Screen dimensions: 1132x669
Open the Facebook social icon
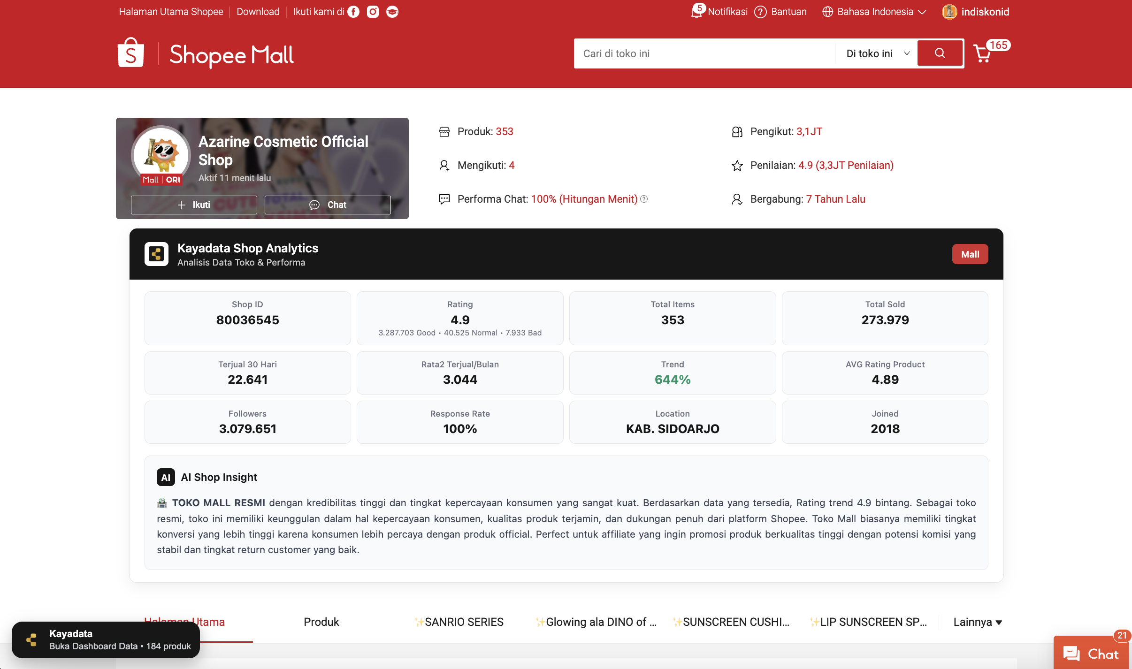click(x=353, y=12)
